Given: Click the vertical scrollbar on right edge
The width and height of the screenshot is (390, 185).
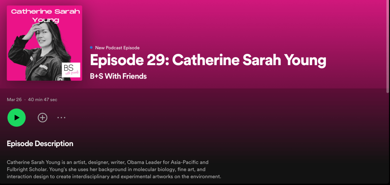Looking at the screenshot, I should (388, 46).
